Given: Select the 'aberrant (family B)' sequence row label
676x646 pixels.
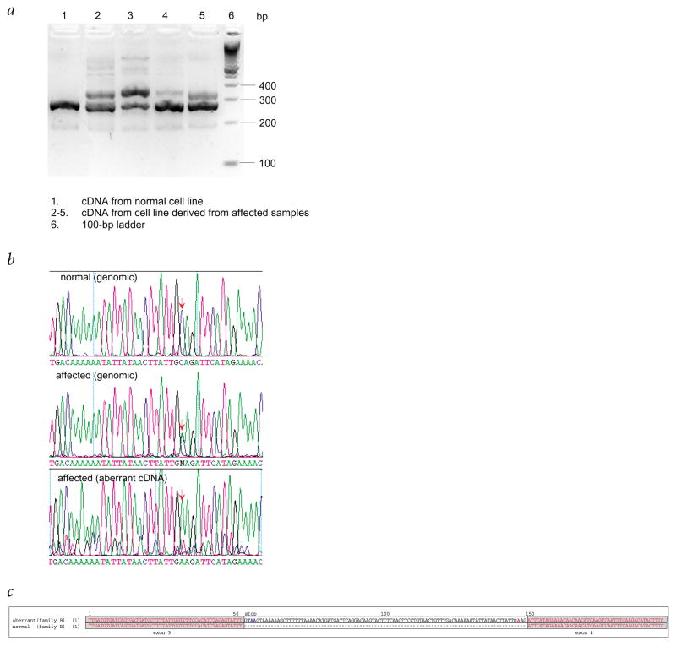Looking at the screenshot, I should [41, 621].
